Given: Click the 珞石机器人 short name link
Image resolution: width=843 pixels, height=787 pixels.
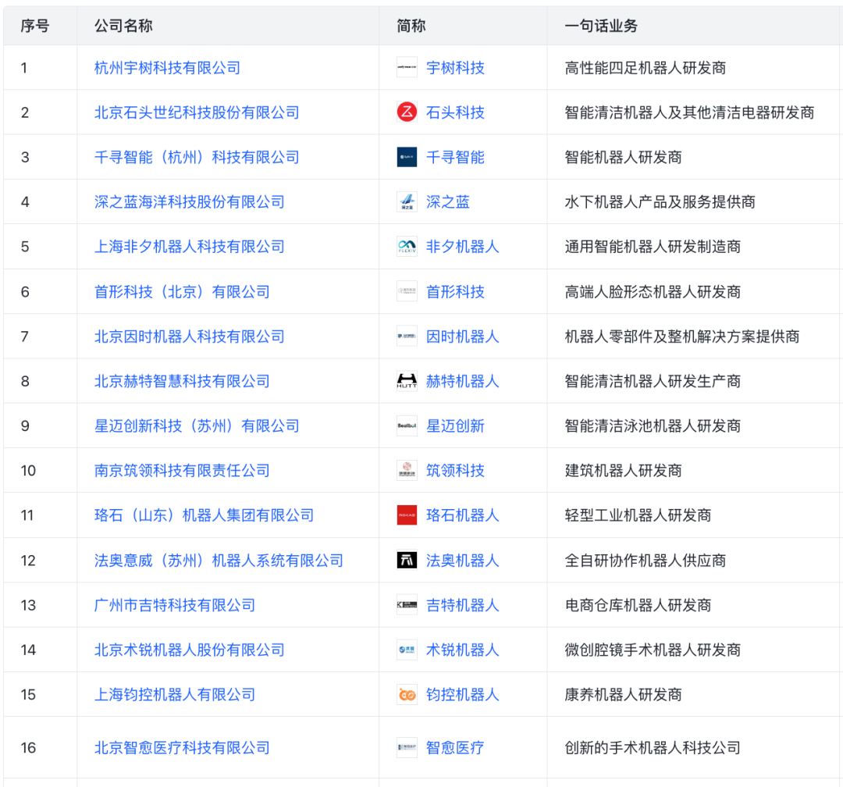Looking at the screenshot, I should tap(462, 515).
